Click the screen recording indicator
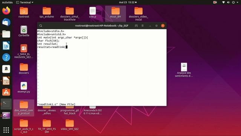The height and width of the screenshot is (136, 241). tap(215, 2)
